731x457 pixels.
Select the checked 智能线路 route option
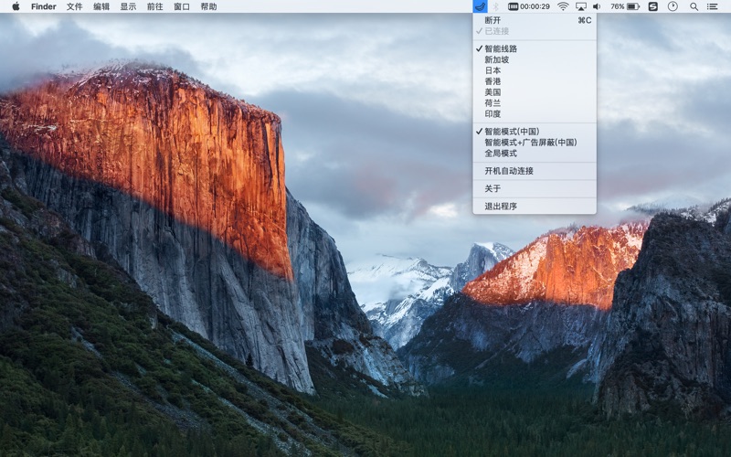(501, 48)
